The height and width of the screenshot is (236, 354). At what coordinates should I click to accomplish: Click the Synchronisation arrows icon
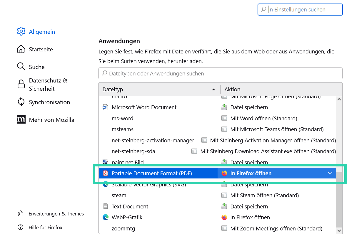(x=21, y=102)
